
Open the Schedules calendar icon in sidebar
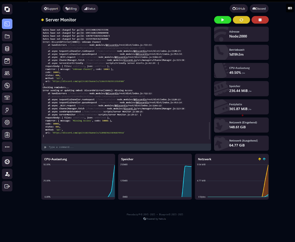point(7,61)
